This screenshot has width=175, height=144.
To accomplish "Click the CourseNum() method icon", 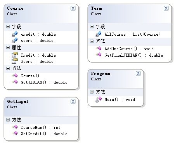I will 15,127.
